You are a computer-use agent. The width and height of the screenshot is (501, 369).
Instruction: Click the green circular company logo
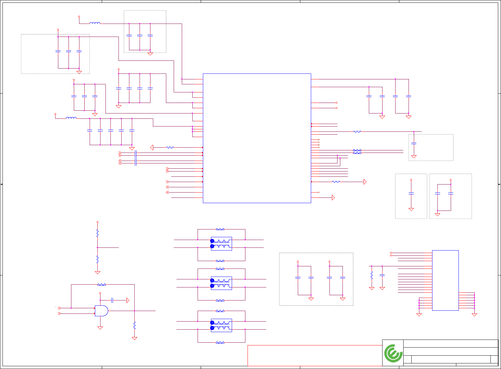pos(393,353)
